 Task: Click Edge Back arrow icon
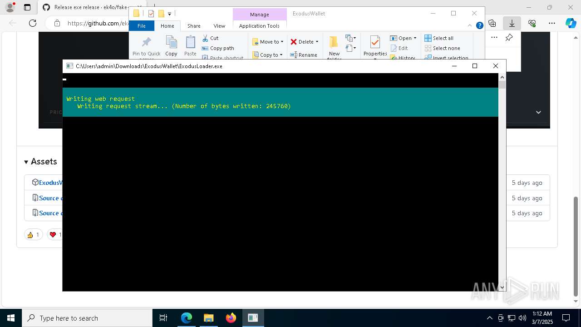(13, 23)
